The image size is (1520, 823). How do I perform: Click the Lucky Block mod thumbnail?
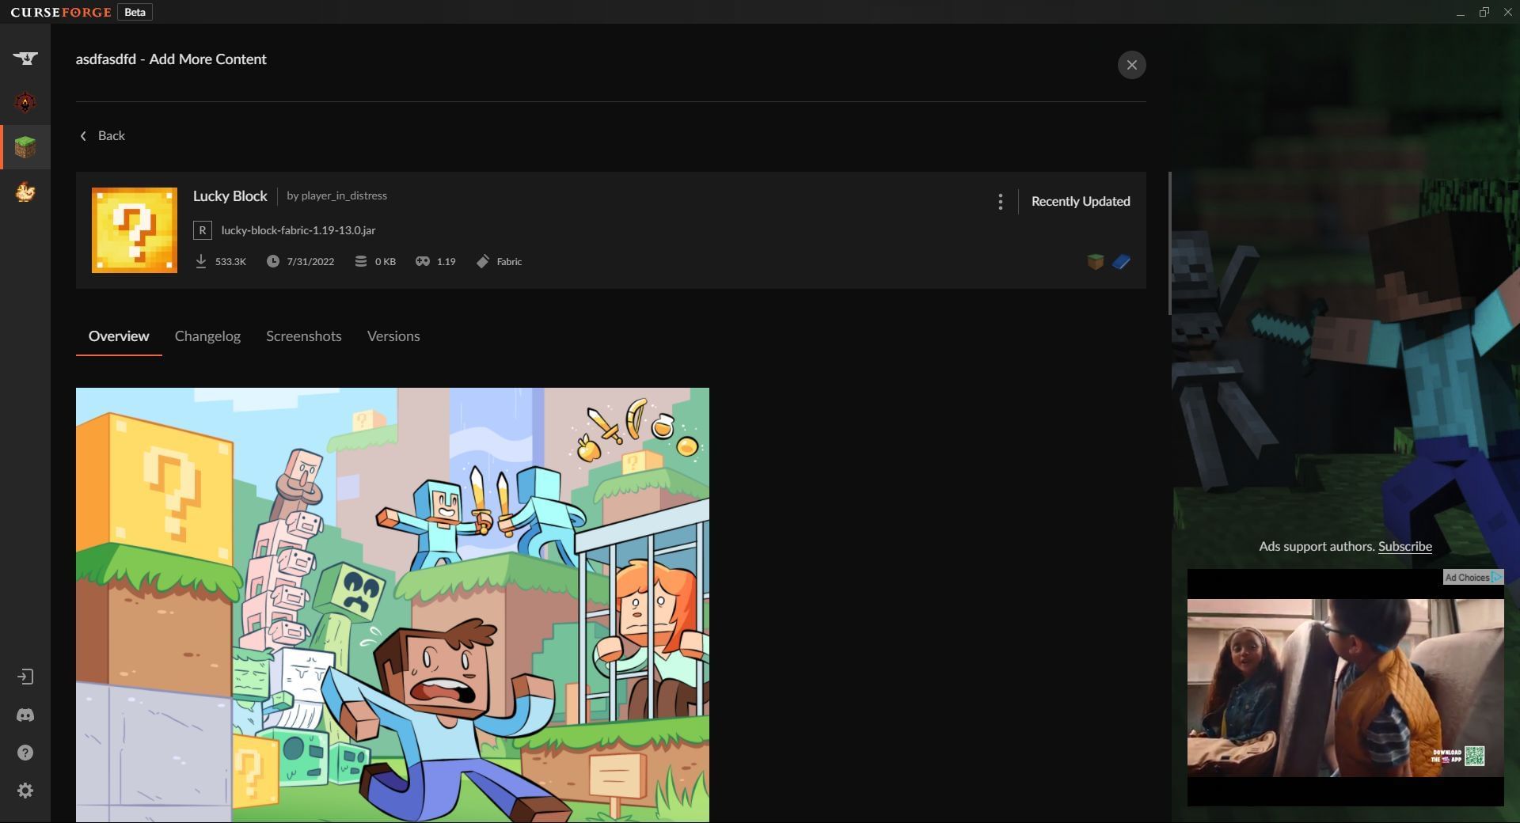point(135,230)
